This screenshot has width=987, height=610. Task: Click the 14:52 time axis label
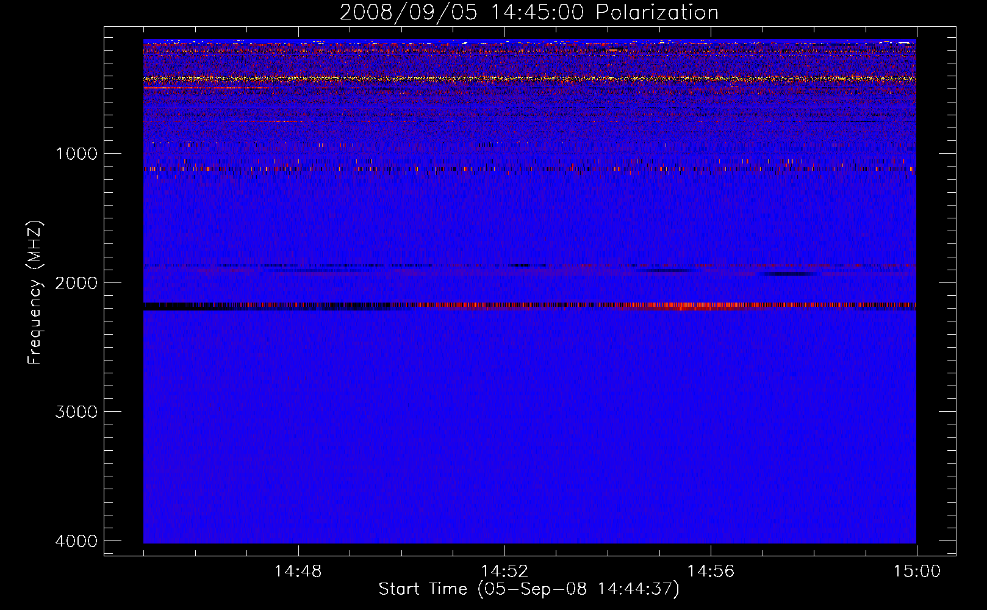[x=504, y=572]
